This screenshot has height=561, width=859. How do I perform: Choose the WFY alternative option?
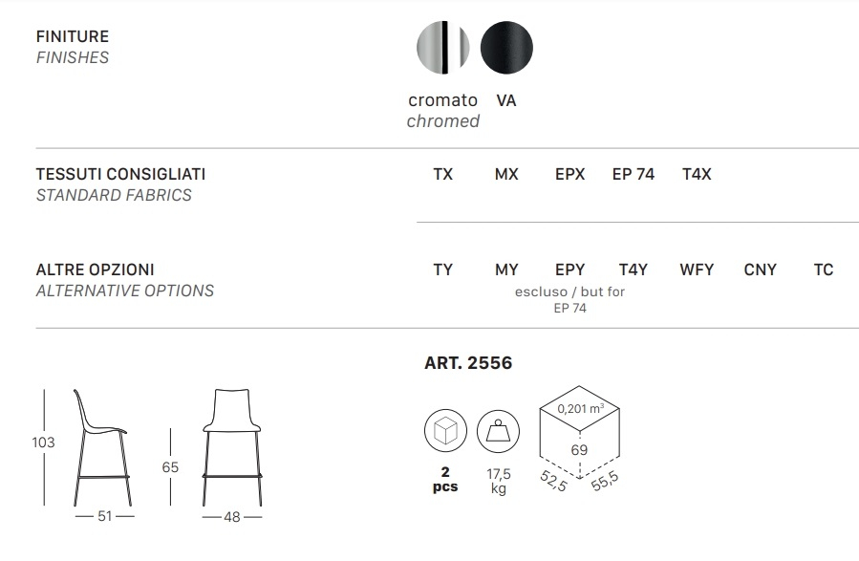click(x=697, y=270)
